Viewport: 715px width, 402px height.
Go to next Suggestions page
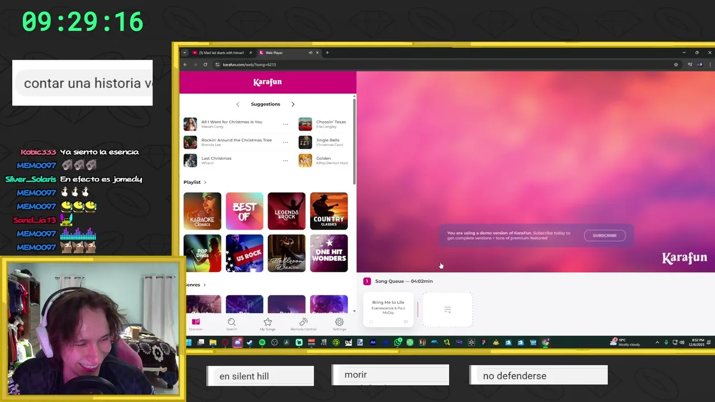pyautogui.click(x=293, y=104)
